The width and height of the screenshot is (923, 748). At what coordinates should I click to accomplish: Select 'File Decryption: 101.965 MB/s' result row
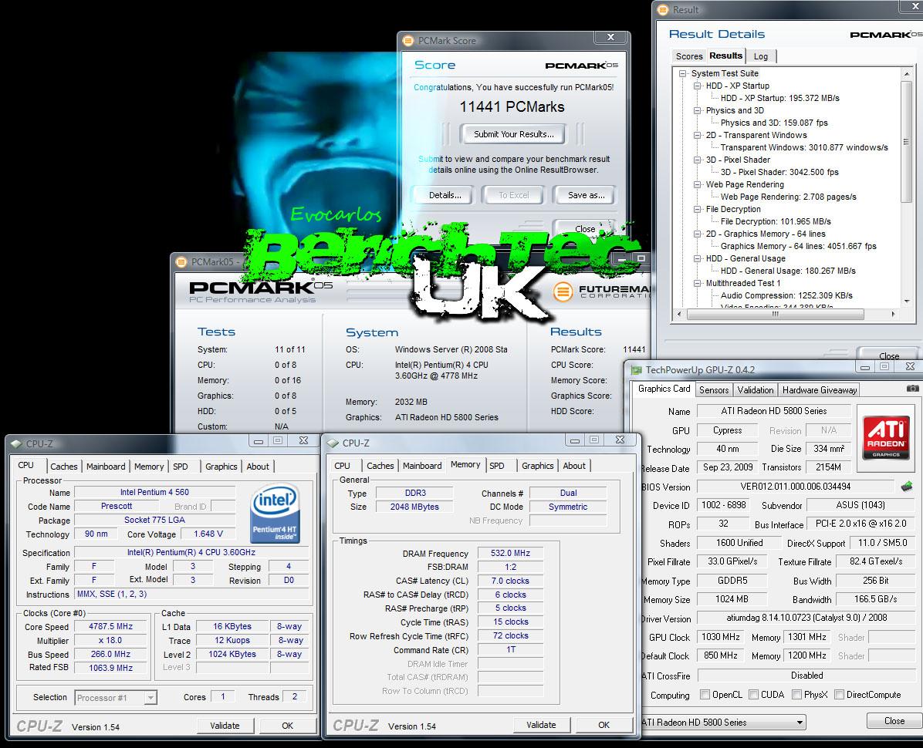[776, 221]
